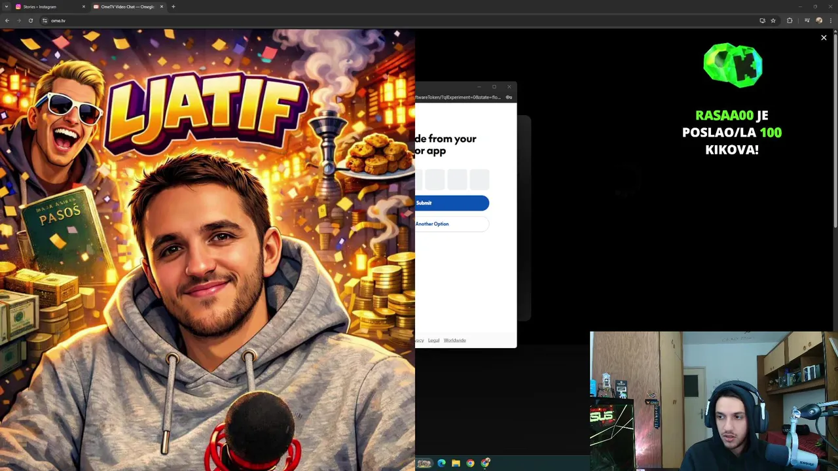This screenshot has height=471, width=838.
Task: Go forward in browser history
Action: pos(19,20)
